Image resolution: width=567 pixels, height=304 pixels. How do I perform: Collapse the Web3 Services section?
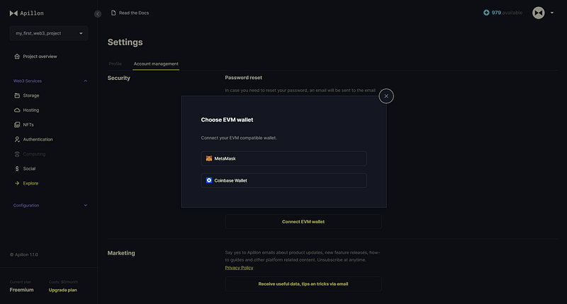tap(85, 81)
